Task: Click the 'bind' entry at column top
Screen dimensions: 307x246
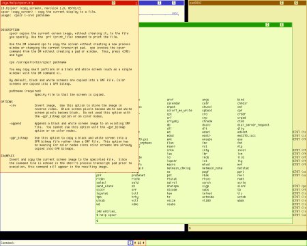Action: (x=241, y=100)
